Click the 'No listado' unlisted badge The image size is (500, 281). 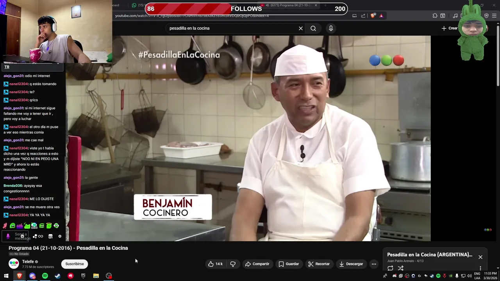[x=19, y=254]
